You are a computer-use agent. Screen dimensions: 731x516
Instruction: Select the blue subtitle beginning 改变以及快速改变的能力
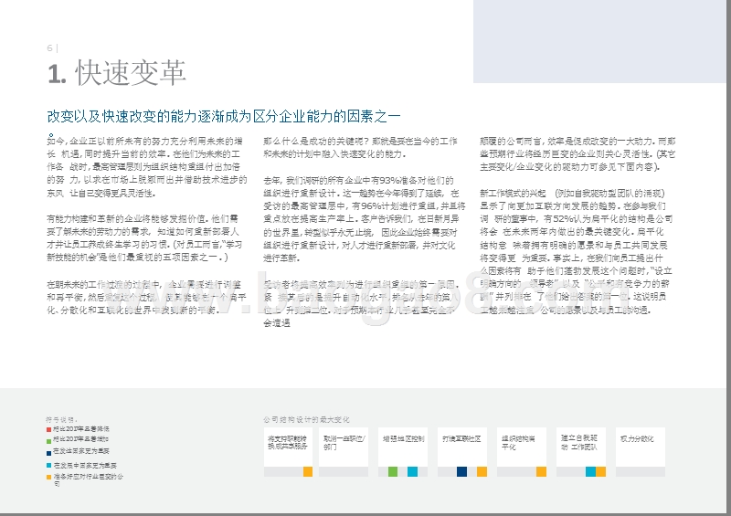(x=224, y=117)
